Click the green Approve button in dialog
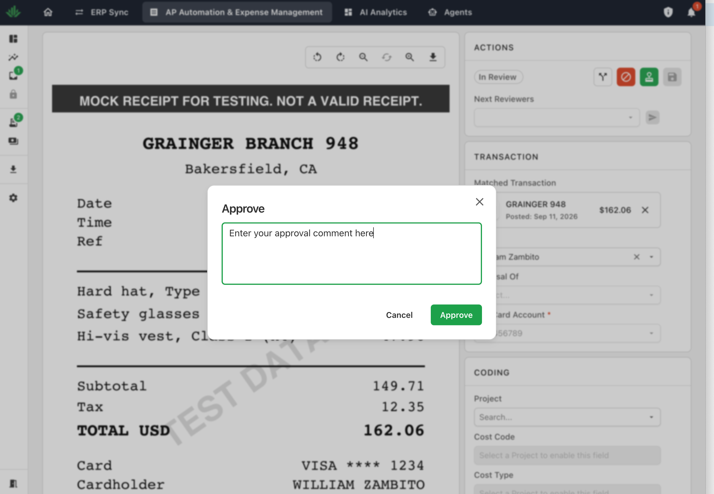714x494 pixels. [x=456, y=315]
